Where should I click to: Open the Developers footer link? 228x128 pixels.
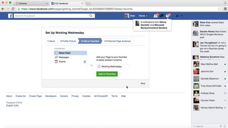point(51,96)
